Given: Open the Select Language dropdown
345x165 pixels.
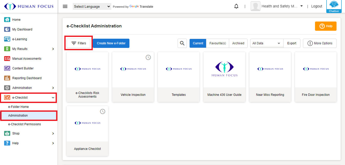Looking at the screenshot, I should coord(92,7).
